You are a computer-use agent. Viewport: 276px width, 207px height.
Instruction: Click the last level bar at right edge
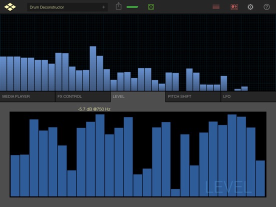(260, 178)
